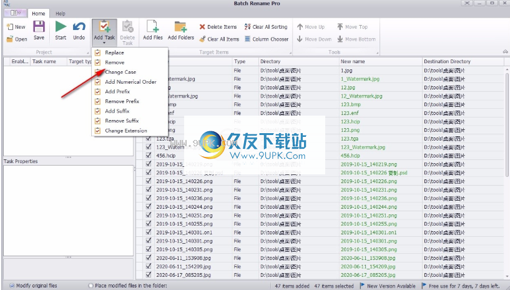Screen dimensions: 510x290
Task: Click the Delete Task icon
Action: 127,27
